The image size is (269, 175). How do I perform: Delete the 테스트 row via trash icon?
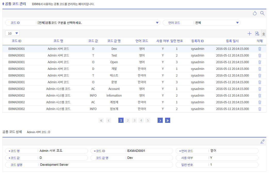tap(259, 76)
